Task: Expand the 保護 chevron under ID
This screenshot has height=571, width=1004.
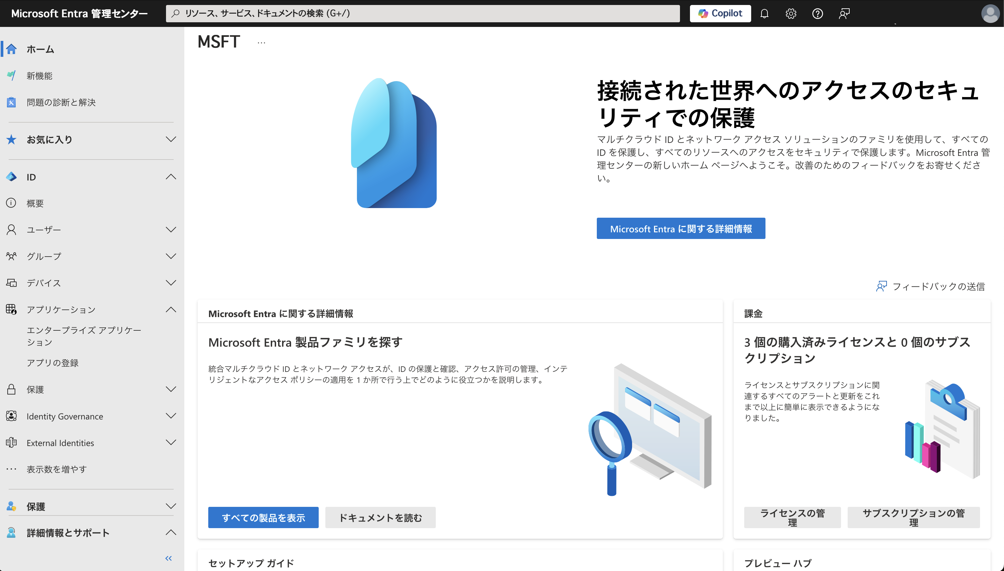Action: (x=171, y=390)
